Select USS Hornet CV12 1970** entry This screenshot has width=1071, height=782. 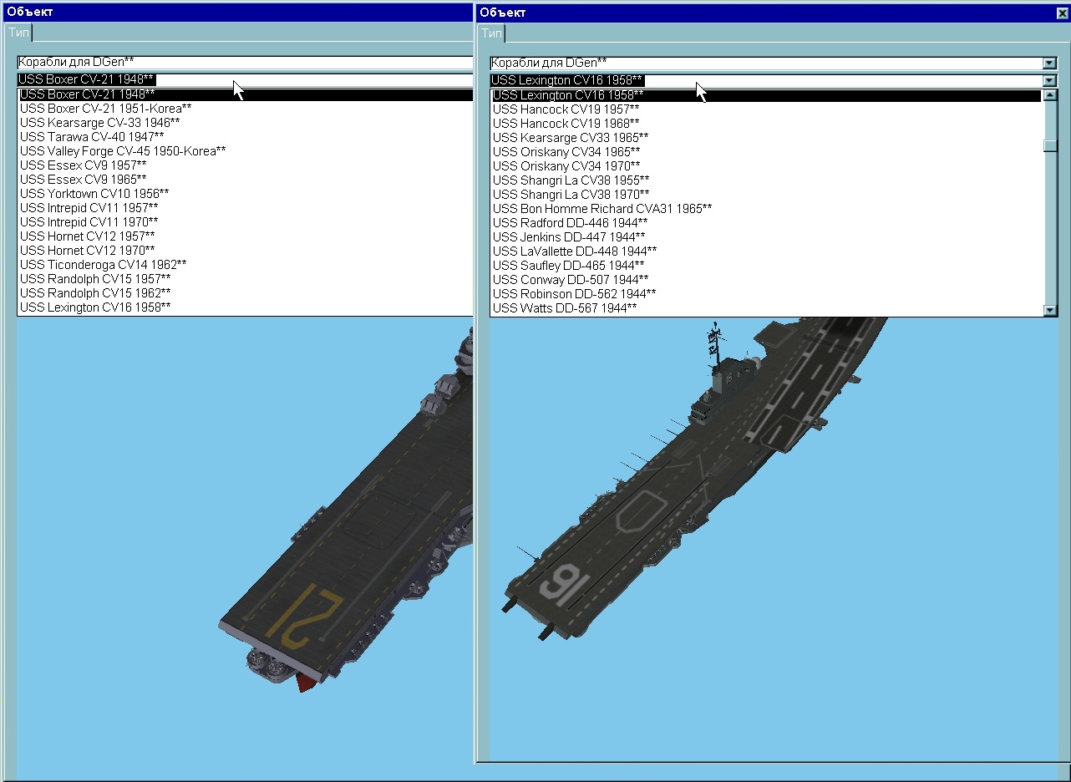245,251
